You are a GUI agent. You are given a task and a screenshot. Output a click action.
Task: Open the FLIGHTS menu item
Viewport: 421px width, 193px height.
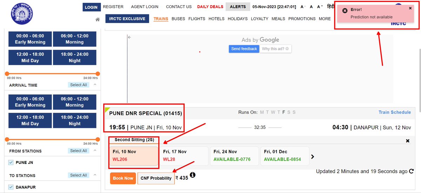point(197,19)
